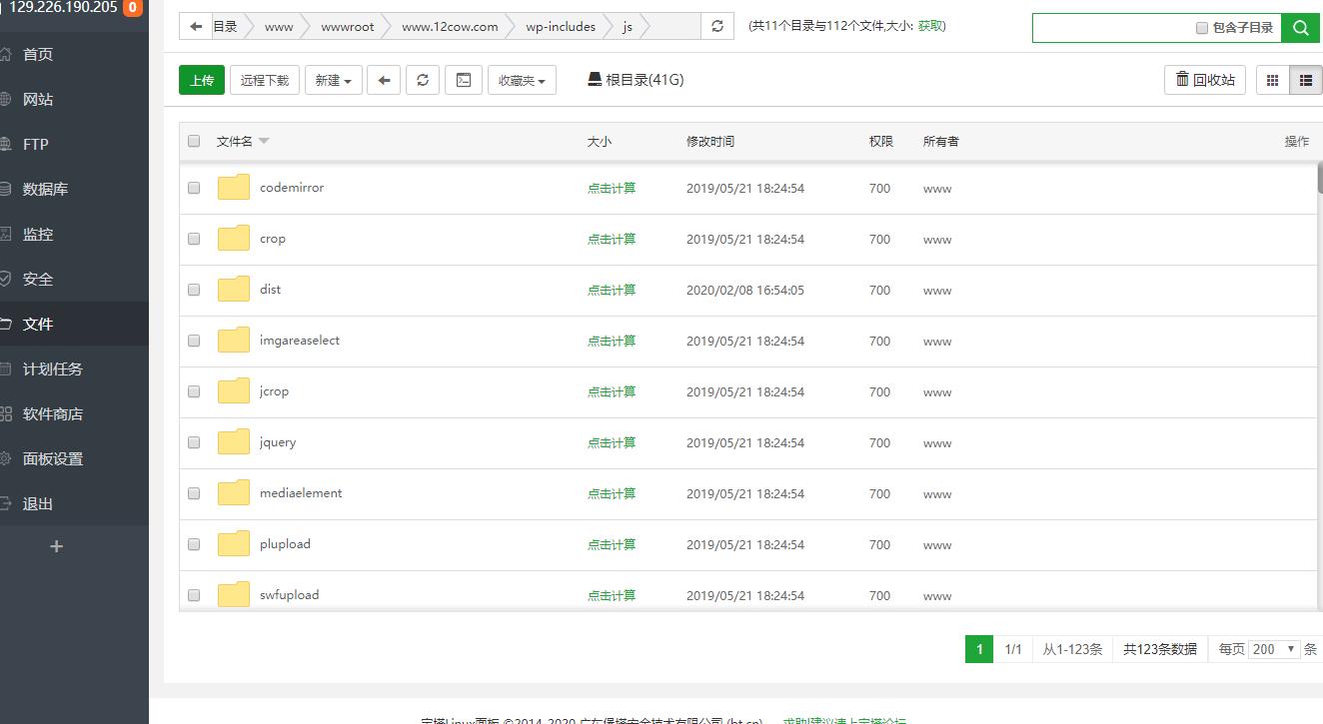The image size is (1323, 724).
Task: Click the 获取 size link
Action: point(930,26)
